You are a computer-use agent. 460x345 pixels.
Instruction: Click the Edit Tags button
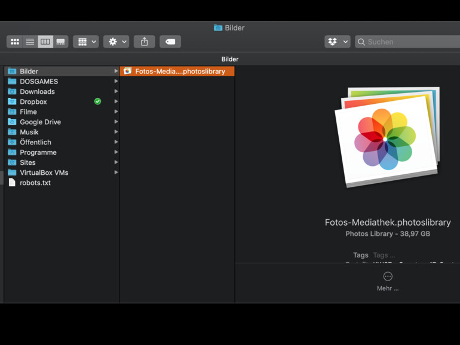click(170, 42)
